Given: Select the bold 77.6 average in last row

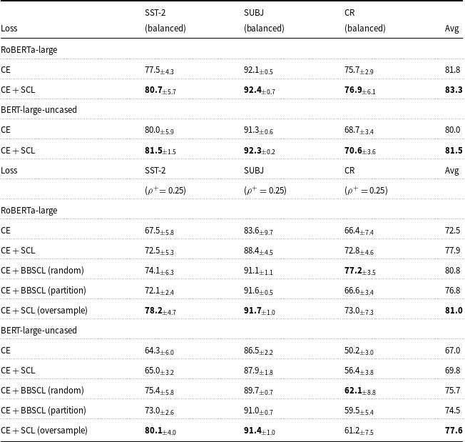Looking at the screenshot, I should (x=454, y=431).
